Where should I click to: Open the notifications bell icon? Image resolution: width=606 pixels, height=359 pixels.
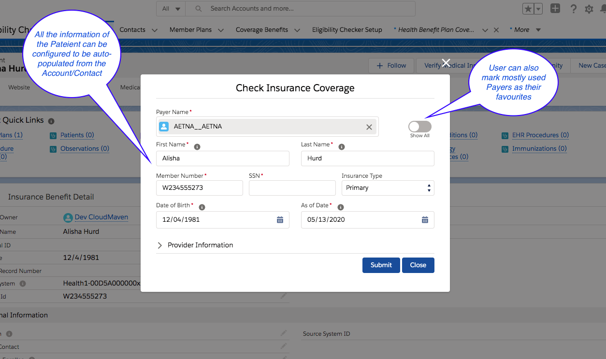click(x=604, y=9)
